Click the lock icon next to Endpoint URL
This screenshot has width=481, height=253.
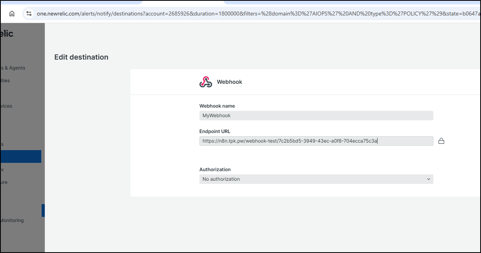441,141
